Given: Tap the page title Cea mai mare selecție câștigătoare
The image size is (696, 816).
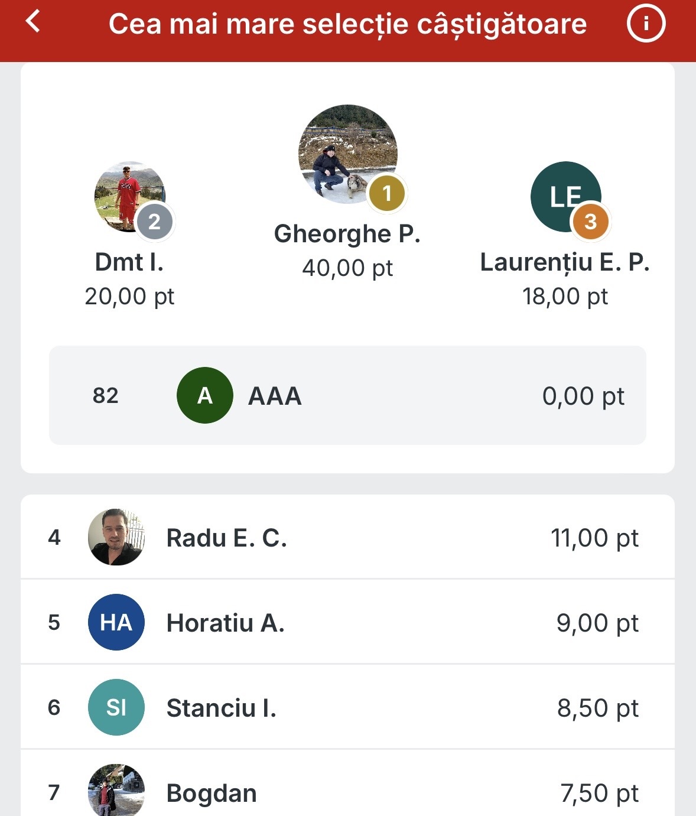Looking at the screenshot, I should click(347, 24).
